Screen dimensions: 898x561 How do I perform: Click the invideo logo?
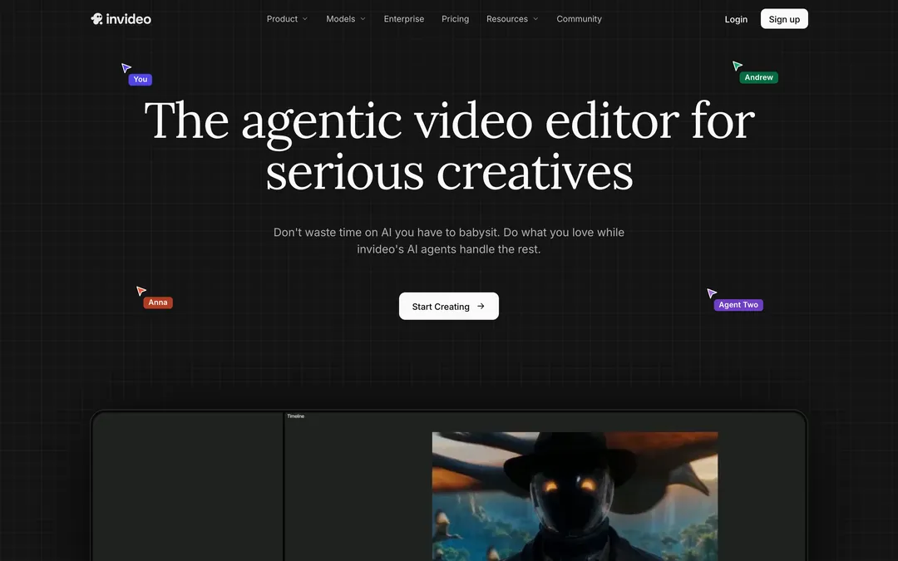pos(121,19)
